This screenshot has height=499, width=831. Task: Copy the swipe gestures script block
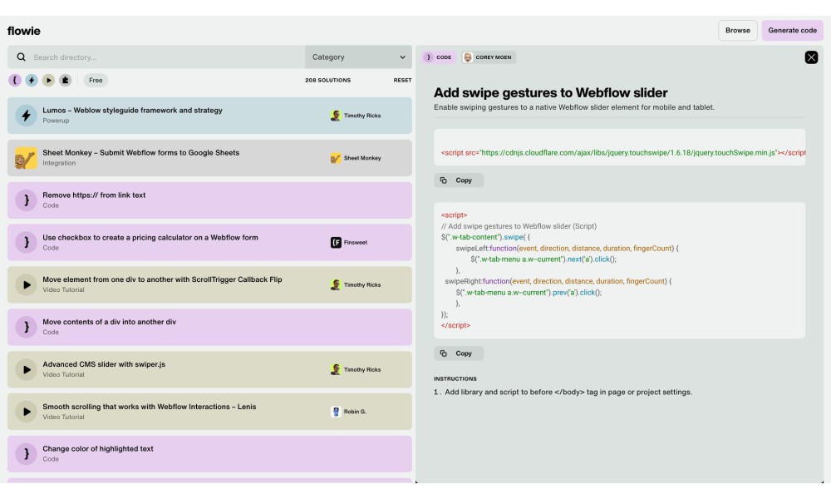coord(459,353)
